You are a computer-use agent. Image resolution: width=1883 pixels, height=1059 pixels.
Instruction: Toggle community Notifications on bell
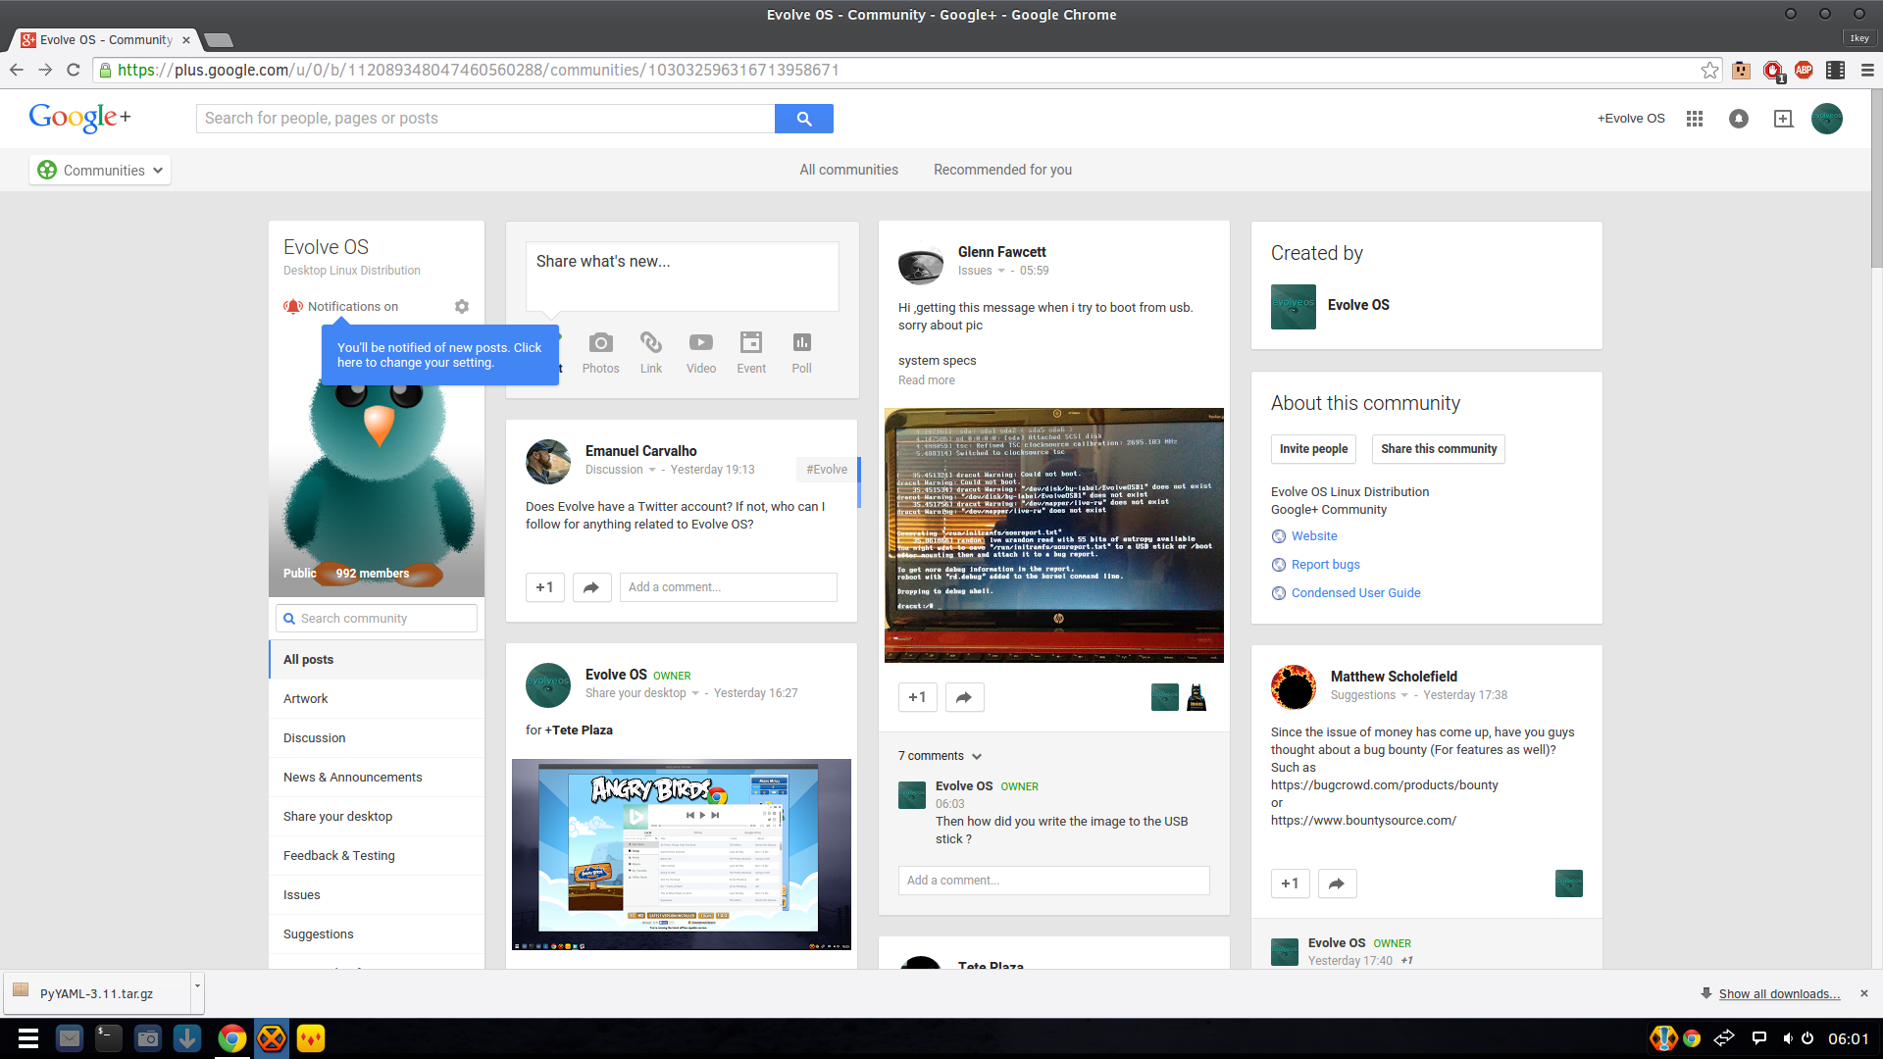pos(292,307)
